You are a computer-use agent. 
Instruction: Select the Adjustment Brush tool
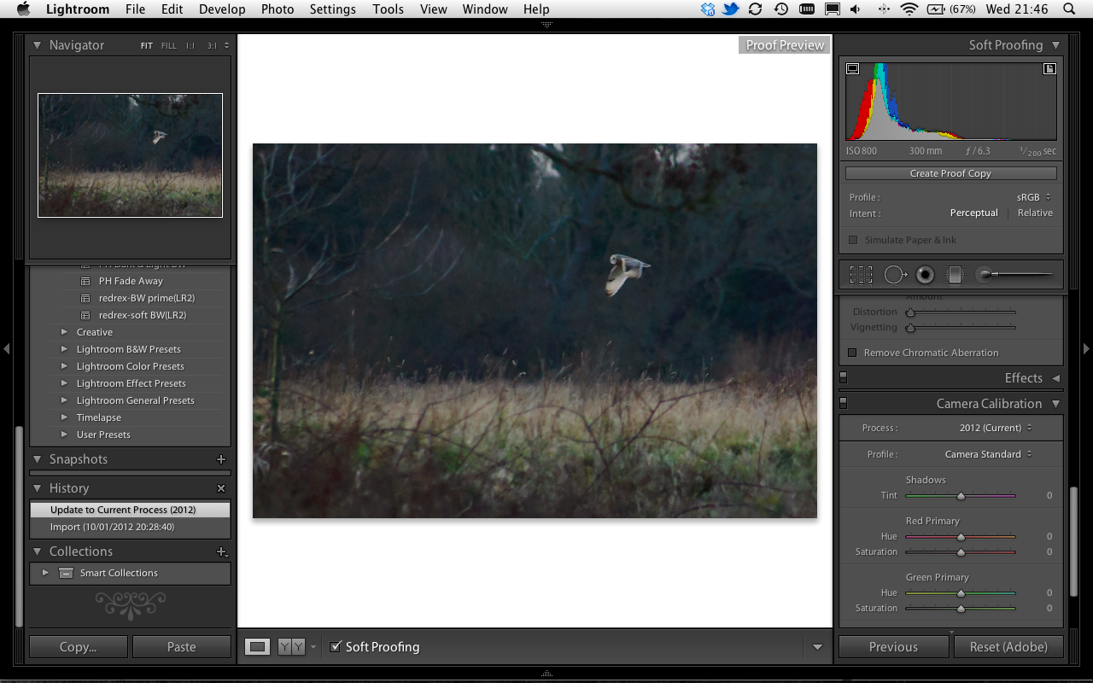point(1016,275)
